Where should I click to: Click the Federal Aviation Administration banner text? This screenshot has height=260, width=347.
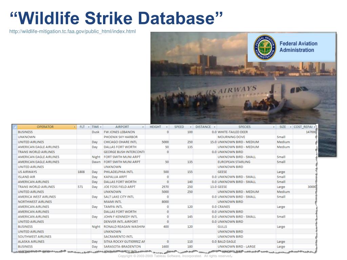(298, 47)
